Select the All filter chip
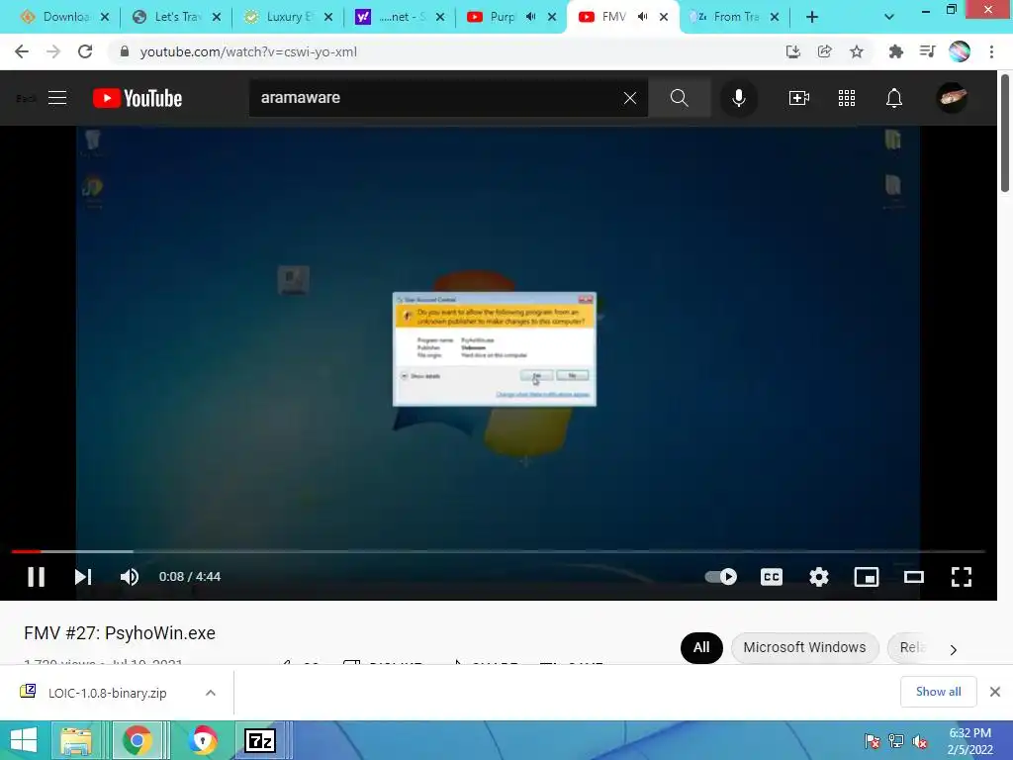Image resolution: width=1013 pixels, height=760 pixels. [701, 647]
